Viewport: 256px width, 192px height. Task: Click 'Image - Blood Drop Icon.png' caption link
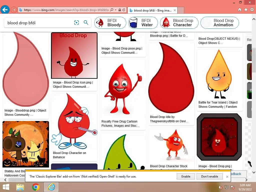[73, 84]
